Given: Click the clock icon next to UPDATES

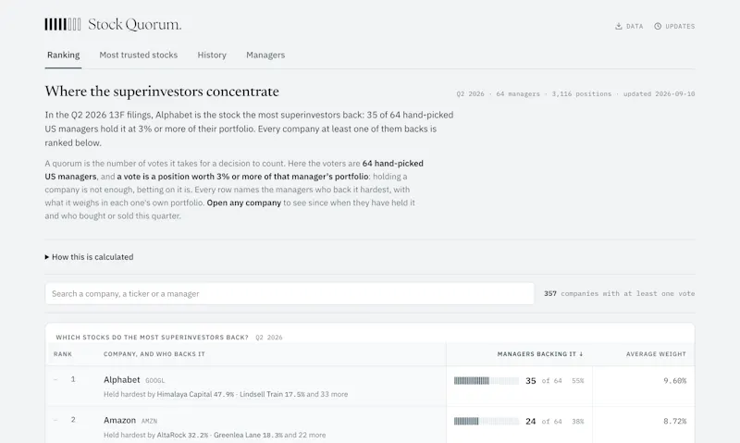Looking at the screenshot, I should click(x=658, y=27).
